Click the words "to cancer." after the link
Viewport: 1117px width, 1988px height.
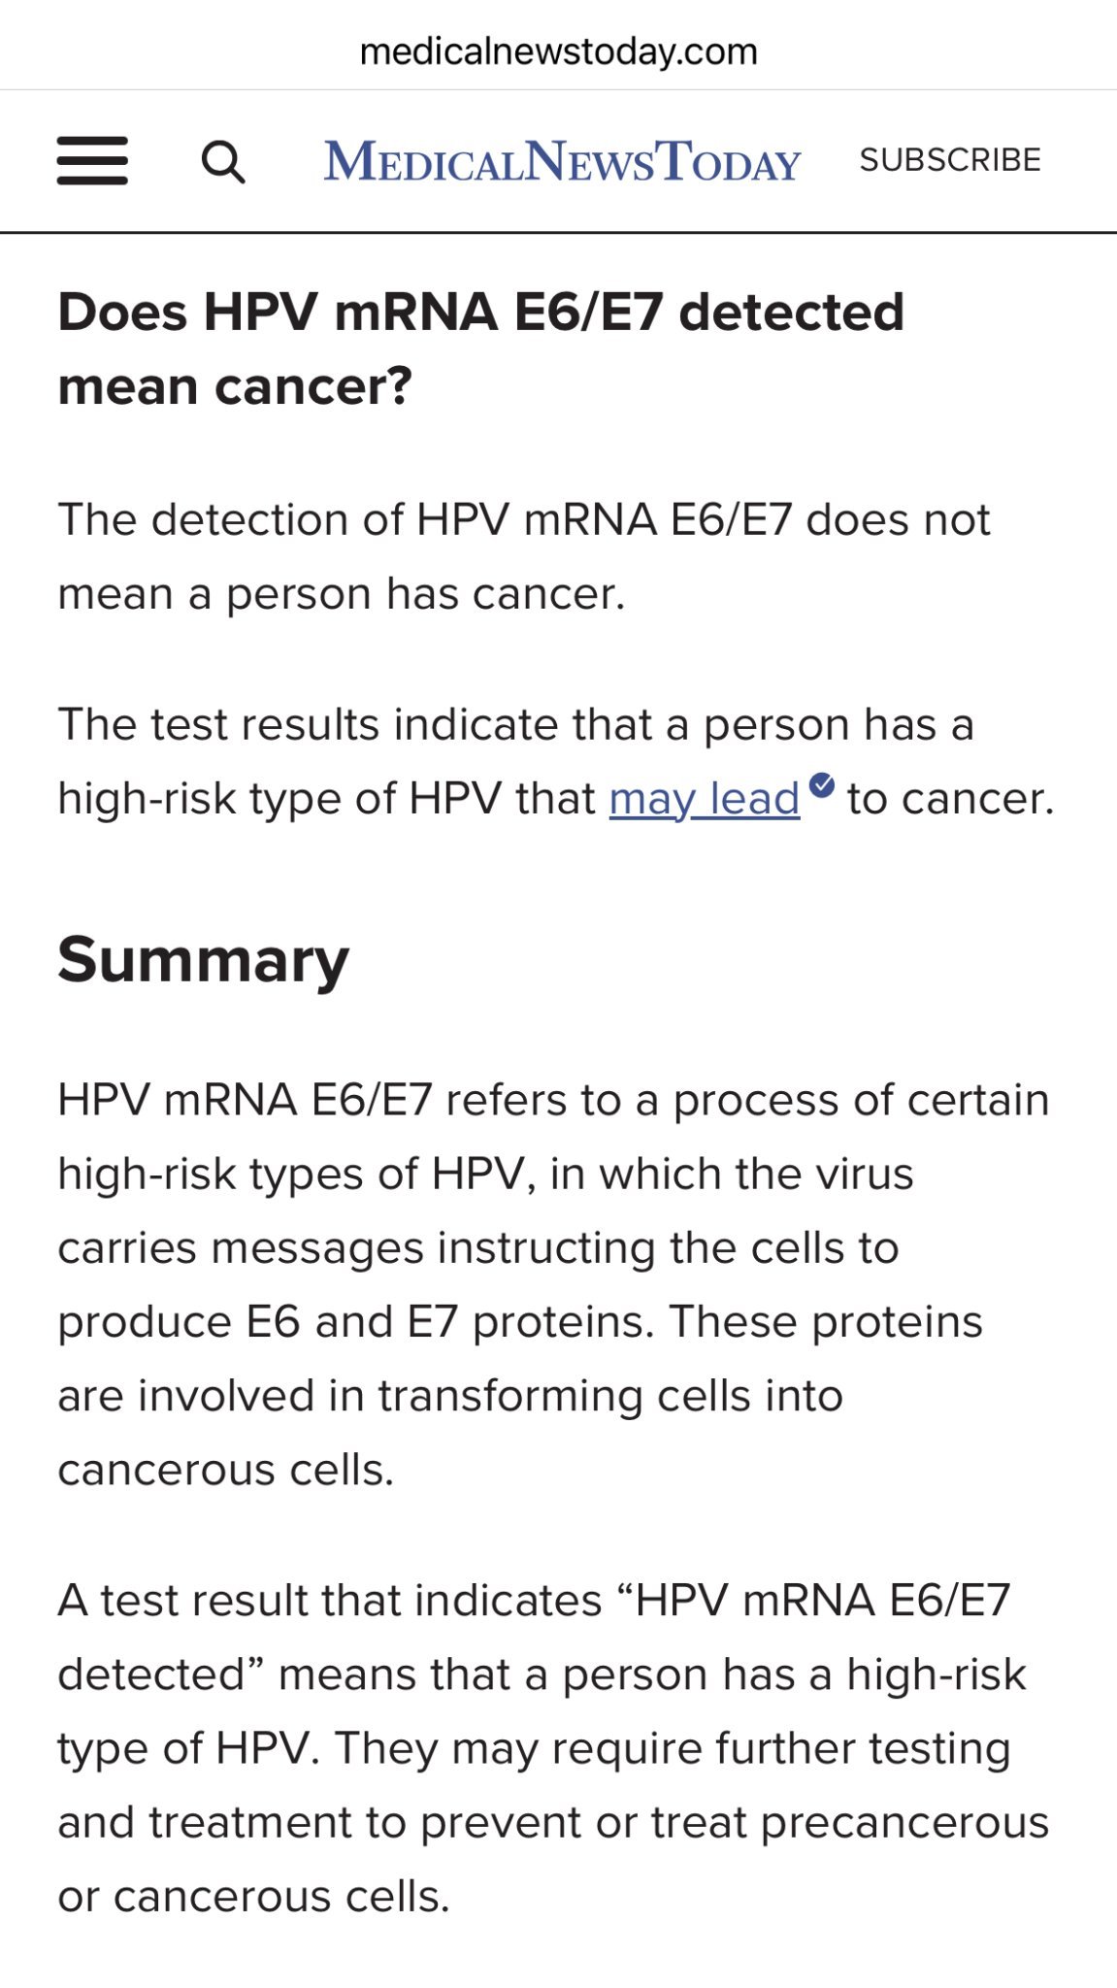(950, 799)
